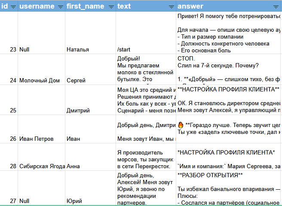Select the answer column header label
Screen dimensions: 282x206
click(190, 6)
